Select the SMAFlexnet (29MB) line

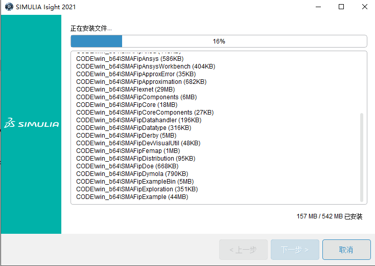click(x=126, y=90)
